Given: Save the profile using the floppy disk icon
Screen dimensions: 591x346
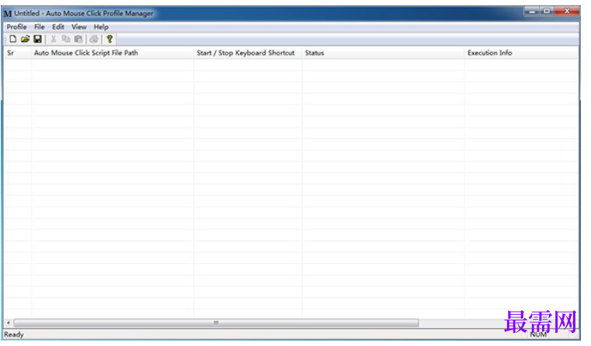Looking at the screenshot, I should tap(38, 39).
